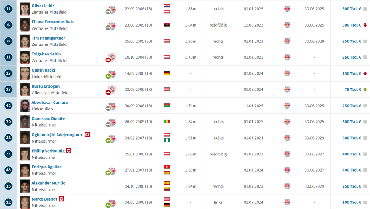
Task: Click Tolgahan Sahin's transfer status icon
Action: coord(111,58)
